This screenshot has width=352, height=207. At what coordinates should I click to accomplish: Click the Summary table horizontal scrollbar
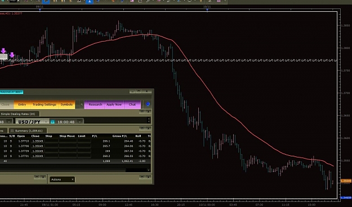click(x=63, y=170)
